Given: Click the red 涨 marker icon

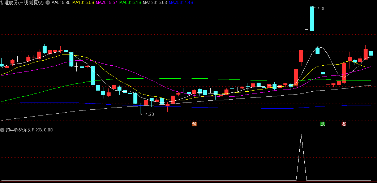Looking at the screenshot, I should point(344,124).
